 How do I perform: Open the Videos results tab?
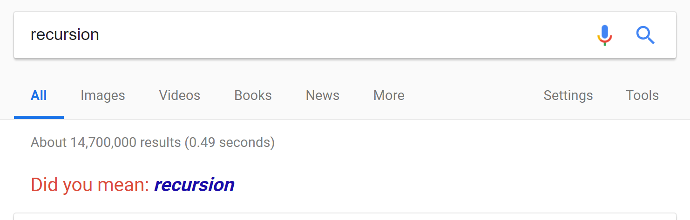click(x=179, y=96)
